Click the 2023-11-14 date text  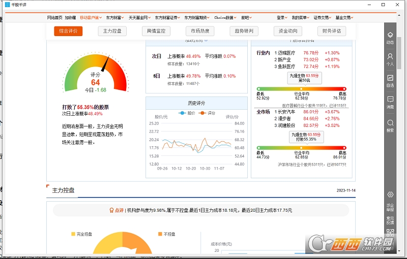click(346, 190)
